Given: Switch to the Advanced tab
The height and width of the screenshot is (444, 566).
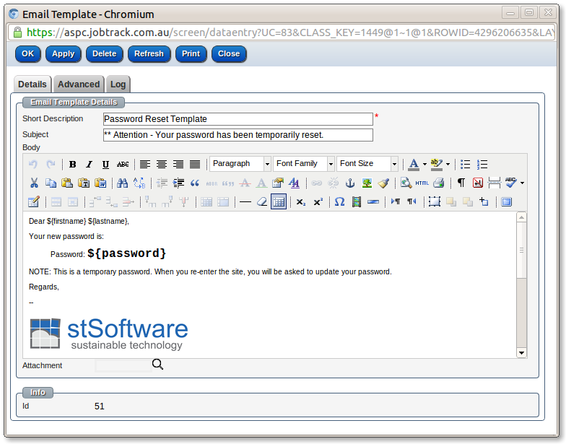Looking at the screenshot, I should tap(79, 84).
